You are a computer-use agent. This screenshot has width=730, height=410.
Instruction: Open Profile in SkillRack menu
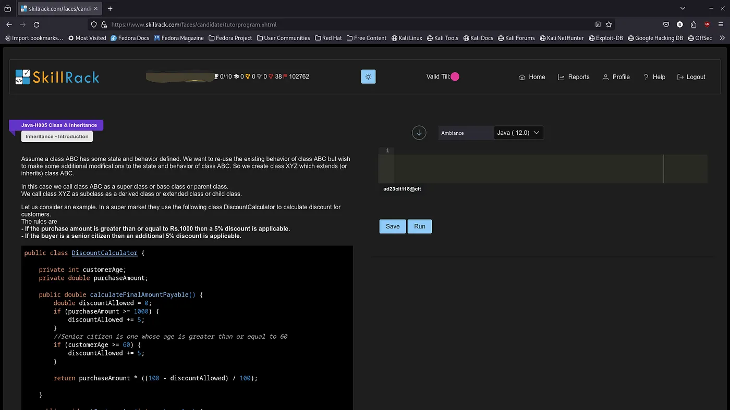(616, 77)
